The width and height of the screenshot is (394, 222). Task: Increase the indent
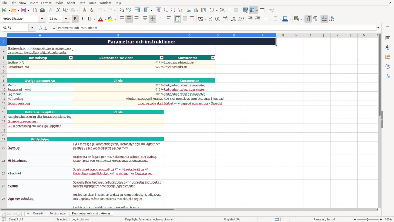250,19
